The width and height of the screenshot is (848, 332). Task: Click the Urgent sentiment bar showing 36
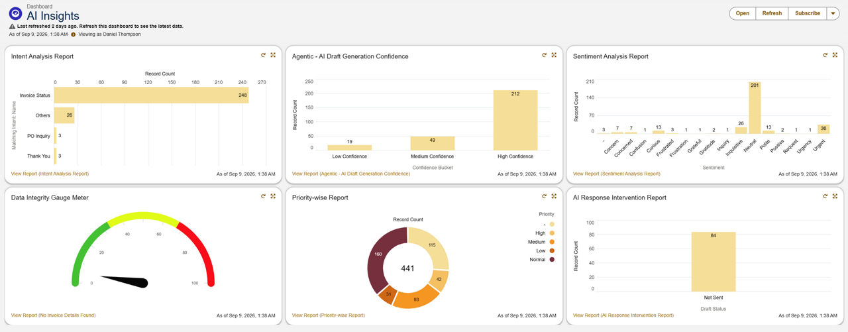823,130
